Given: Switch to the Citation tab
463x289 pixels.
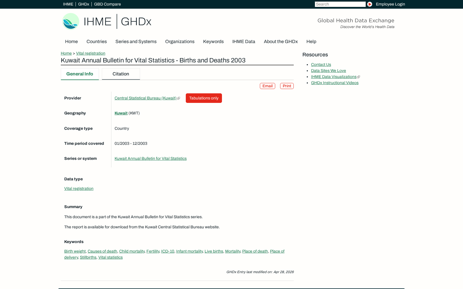Looking at the screenshot, I should click(x=121, y=74).
